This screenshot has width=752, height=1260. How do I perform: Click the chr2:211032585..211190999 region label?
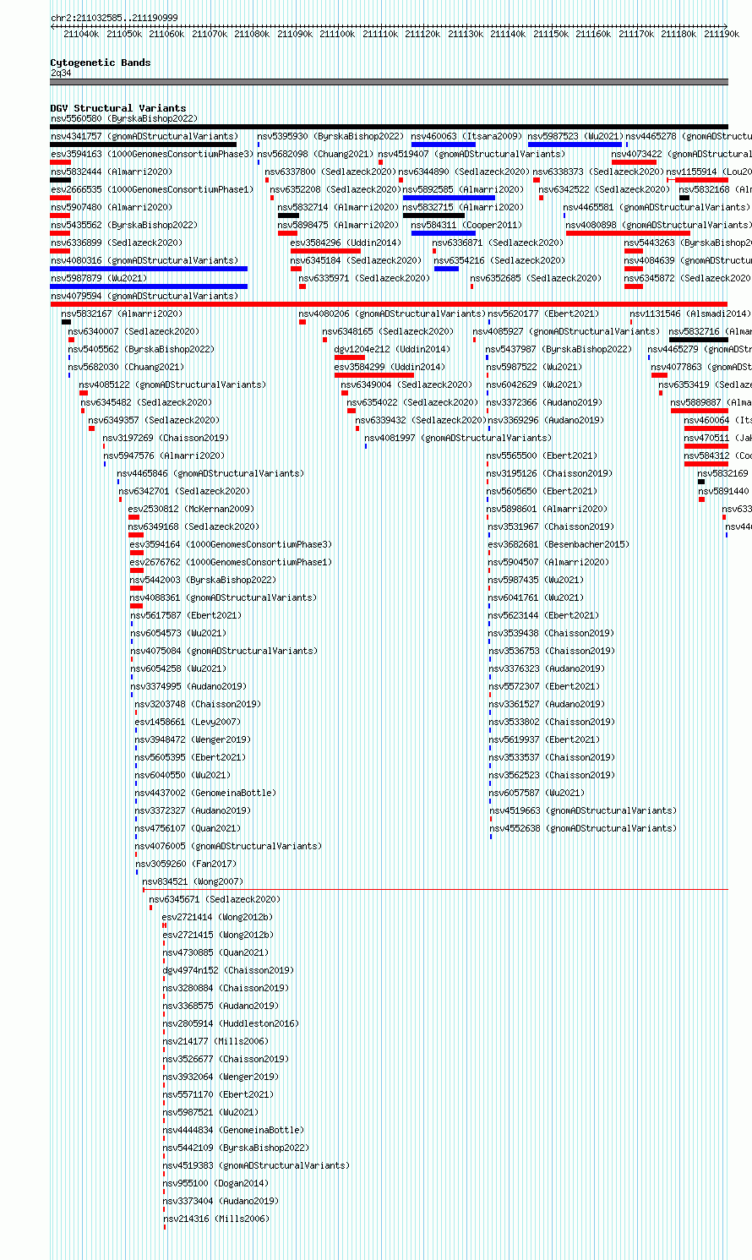(114, 18)
